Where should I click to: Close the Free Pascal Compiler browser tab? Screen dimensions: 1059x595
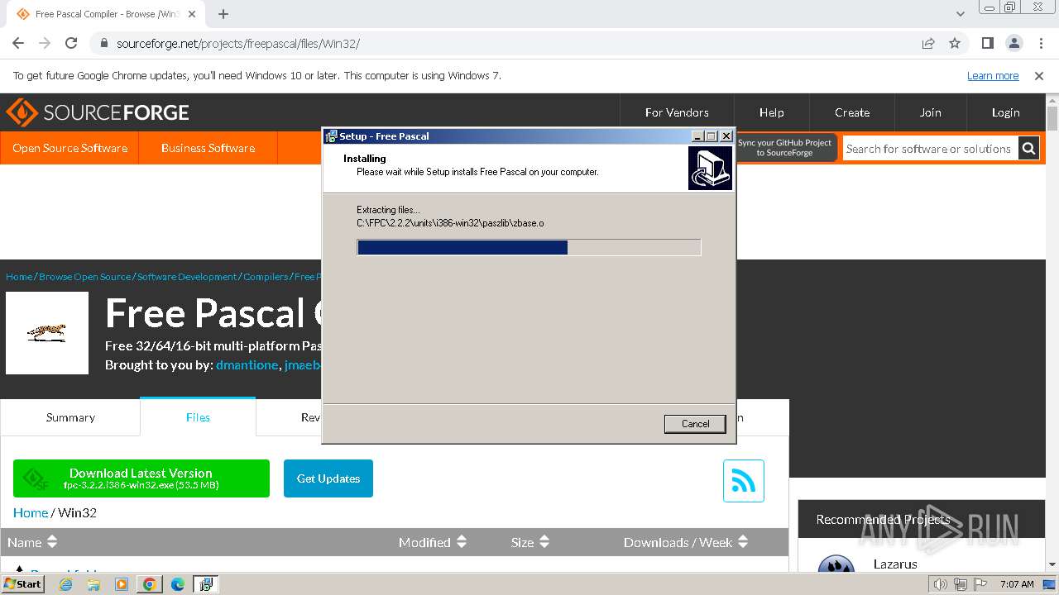click(192, 14)
